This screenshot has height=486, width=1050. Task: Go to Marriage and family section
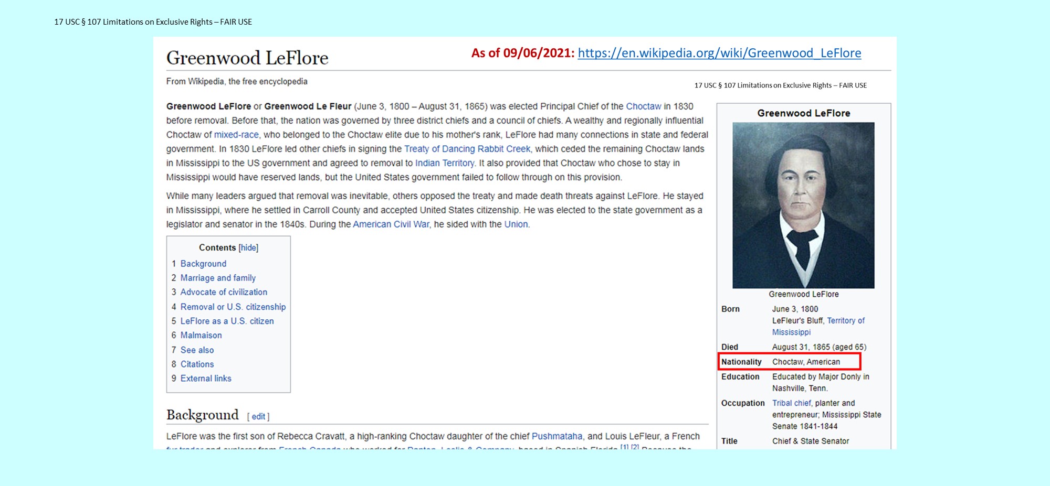(218, 278)
